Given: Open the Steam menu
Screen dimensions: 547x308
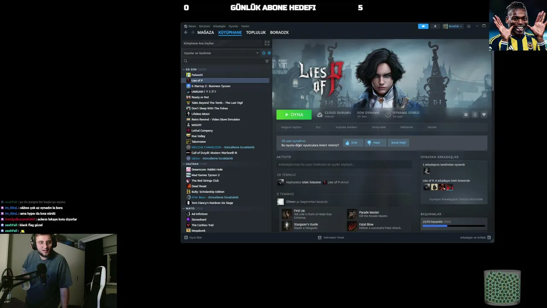Looking at the screenshot, I should [x=192, y=26].
